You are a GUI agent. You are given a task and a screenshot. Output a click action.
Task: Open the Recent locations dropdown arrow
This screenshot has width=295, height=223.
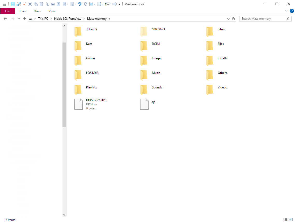tap(19, 19)
